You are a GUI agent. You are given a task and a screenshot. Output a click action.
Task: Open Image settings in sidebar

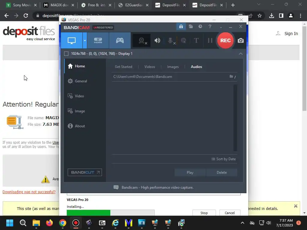pos(85,111)
